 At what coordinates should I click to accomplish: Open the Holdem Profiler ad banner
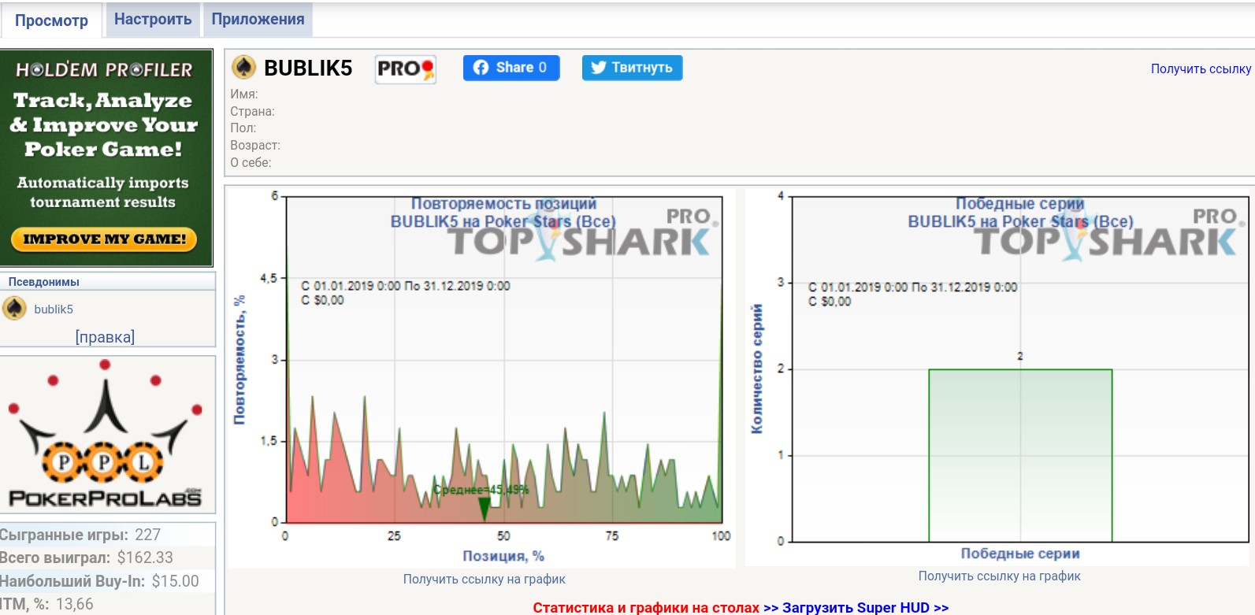106,158
